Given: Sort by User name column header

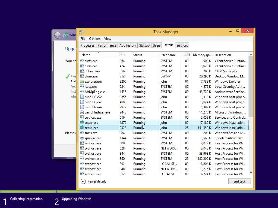Looking at the screenshot, I should [x=170, y=55].
